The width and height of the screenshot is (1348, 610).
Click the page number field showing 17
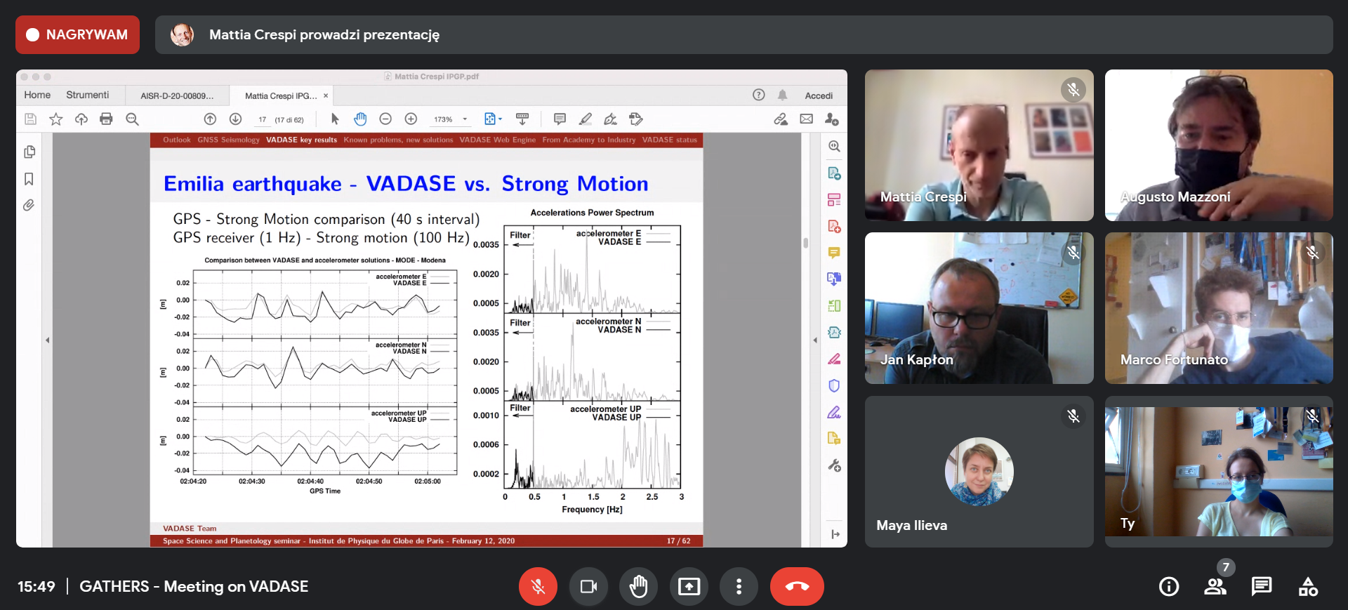point(263,119)
